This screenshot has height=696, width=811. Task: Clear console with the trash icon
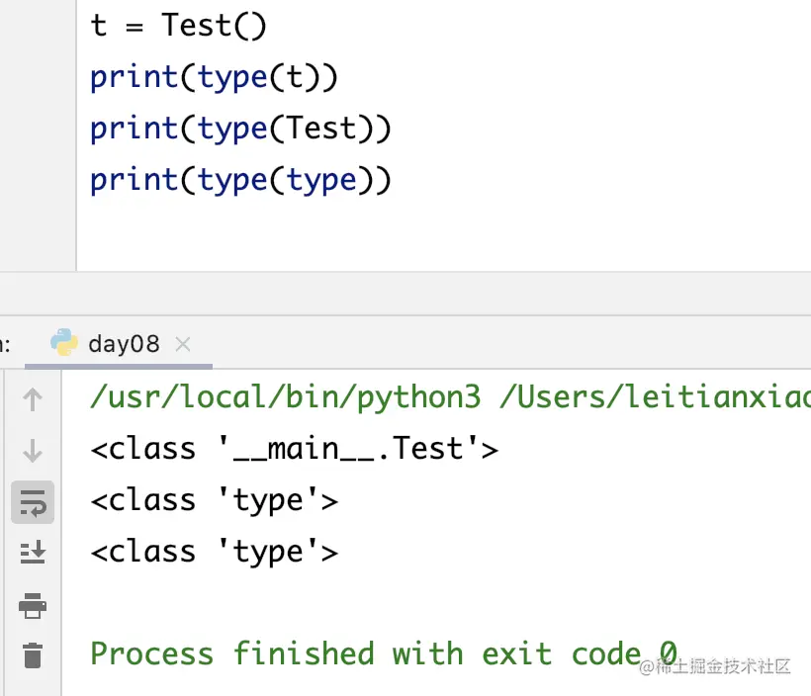click(33, 654)
